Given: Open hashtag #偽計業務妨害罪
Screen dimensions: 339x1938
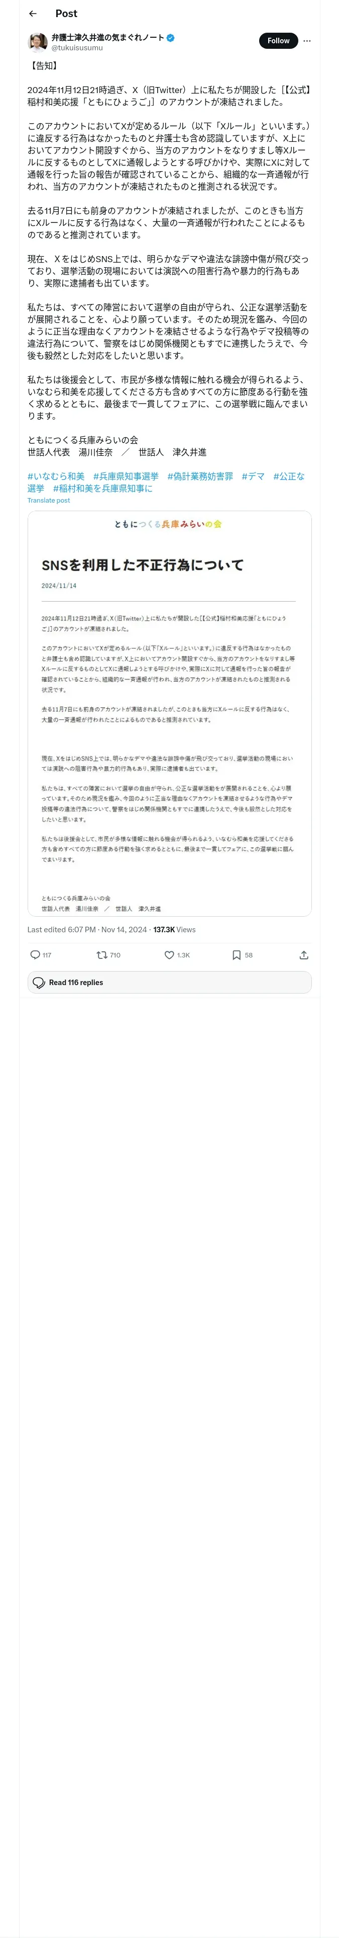Looking at the screenshot, I should coord(200,476).
